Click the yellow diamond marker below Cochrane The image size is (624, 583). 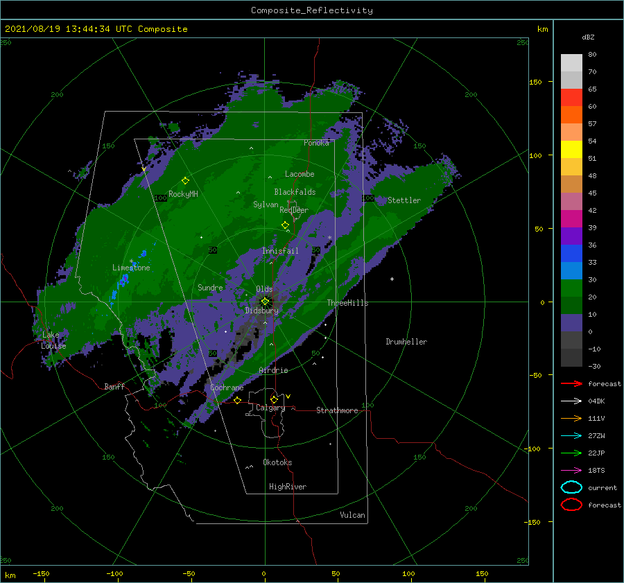(x=237, y=400)
